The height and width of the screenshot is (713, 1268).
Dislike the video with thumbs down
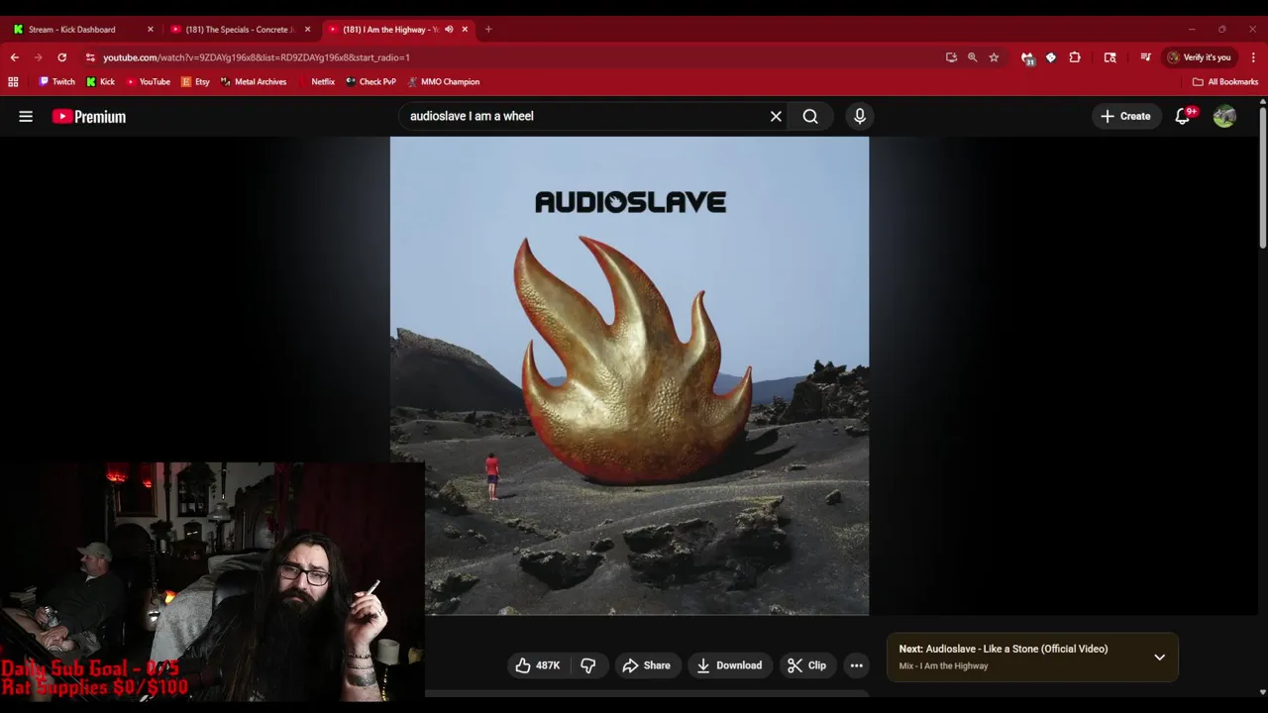(588, 665)
